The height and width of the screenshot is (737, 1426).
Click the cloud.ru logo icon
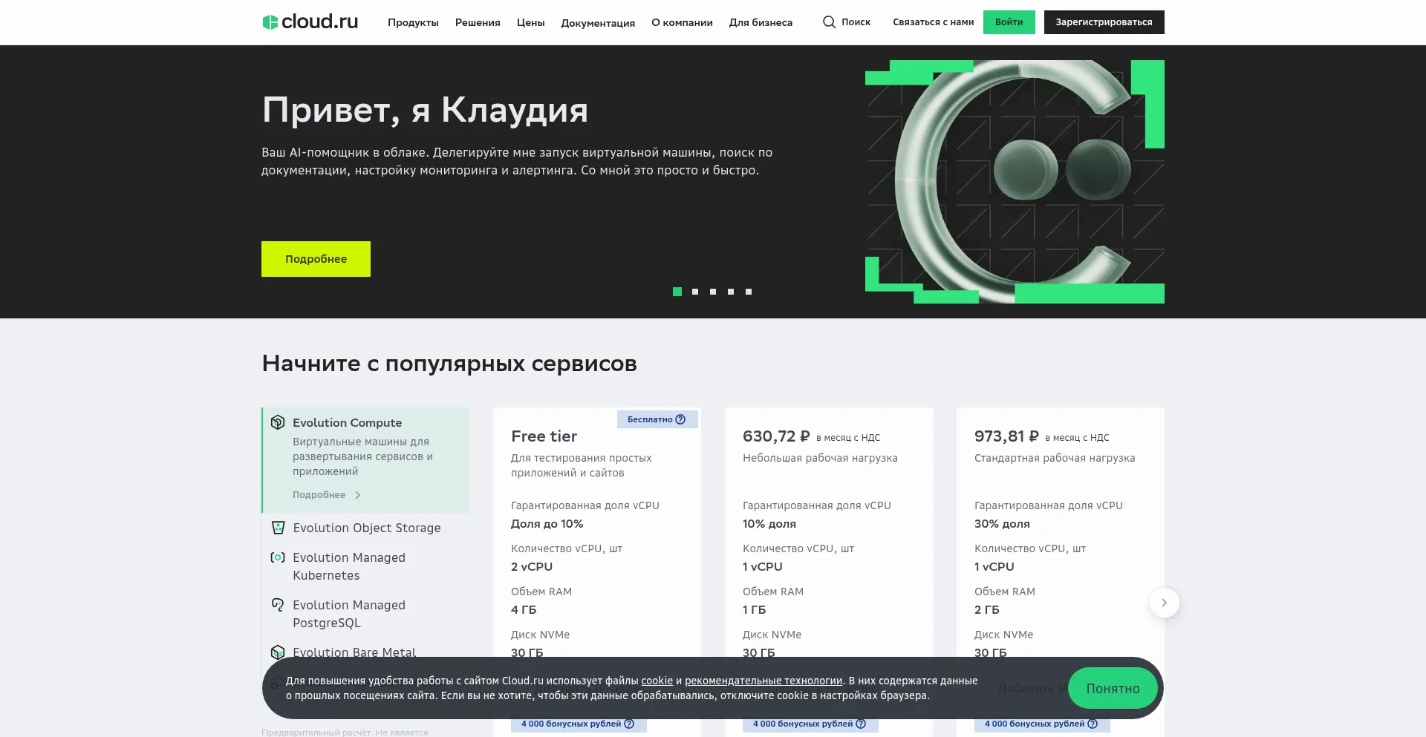click(x=270, y=22)
